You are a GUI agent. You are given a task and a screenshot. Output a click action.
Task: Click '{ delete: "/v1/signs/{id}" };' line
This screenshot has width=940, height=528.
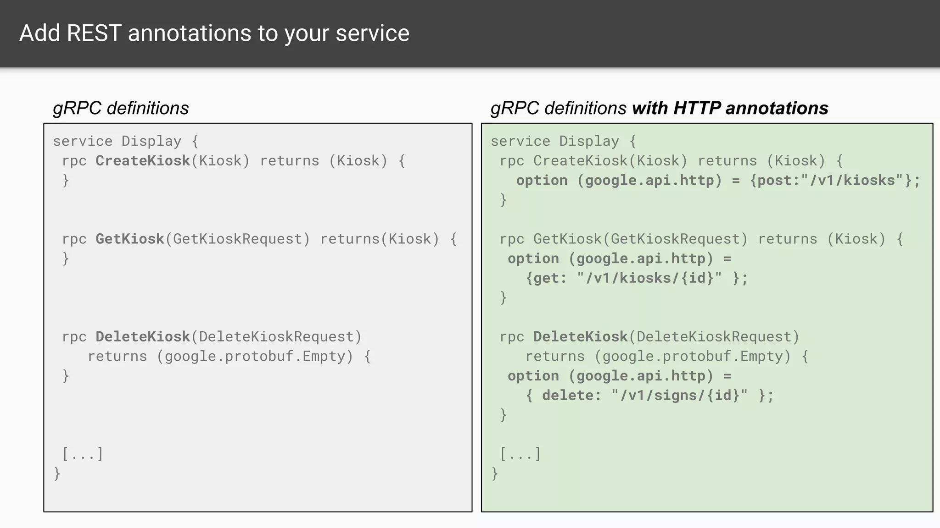click(x=650, y=396)
